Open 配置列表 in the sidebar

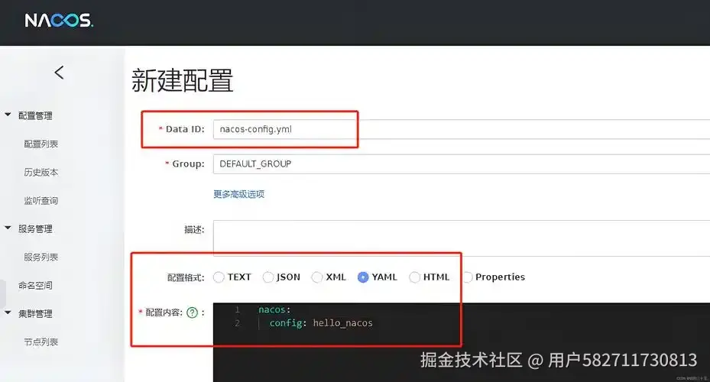pyautogui.click(x=41, y=144)
